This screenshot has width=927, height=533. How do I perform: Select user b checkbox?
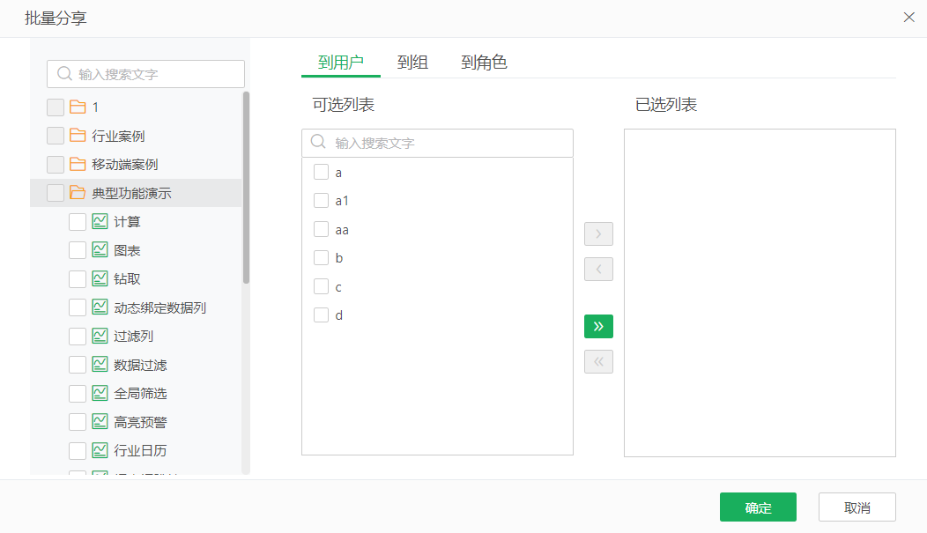click(x=321, y=257)
